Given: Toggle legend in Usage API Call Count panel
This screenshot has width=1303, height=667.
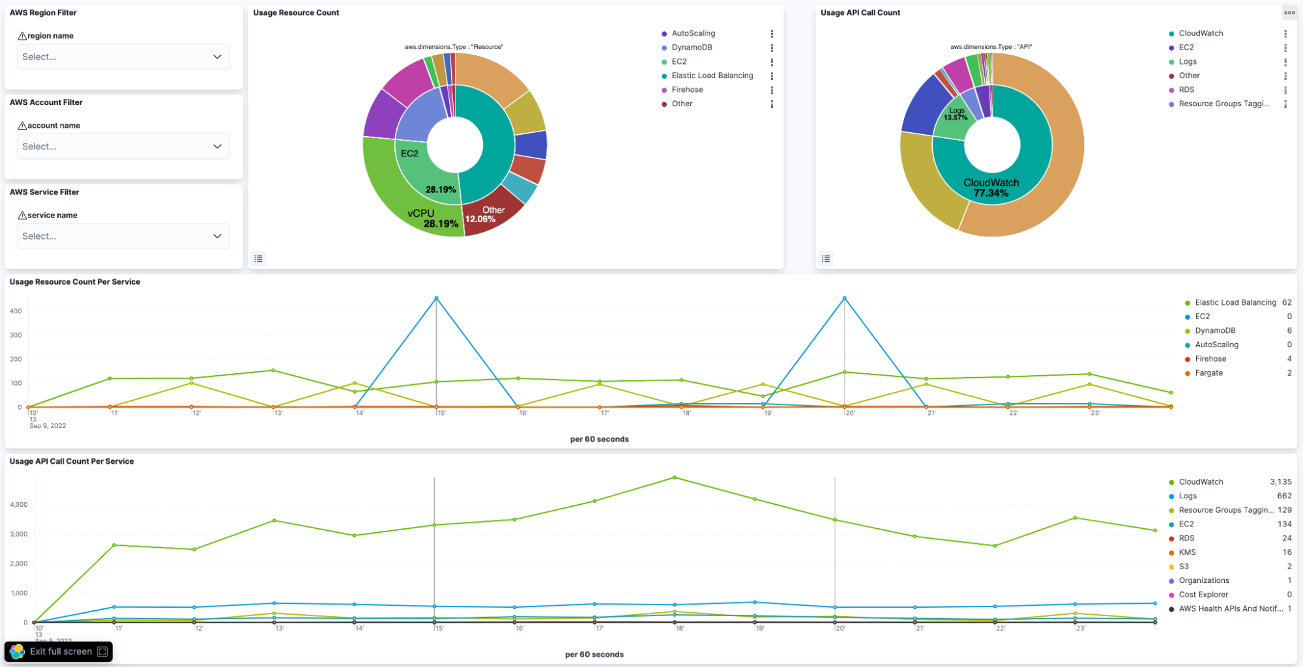Looking at the screenshot, I should [826, 259].
